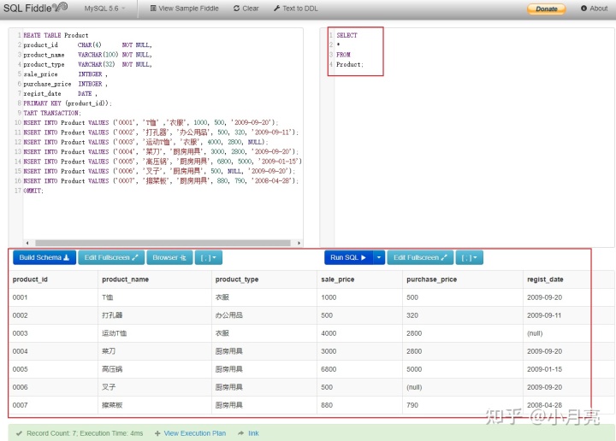Open the Text to DDL tool
Image resolution: width=616 pixels, height=441 pixels.
coord(296,9)
